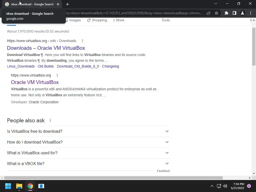Bookmark this page with the star icon
256x192 pixels.
click(x=216, y=13)
